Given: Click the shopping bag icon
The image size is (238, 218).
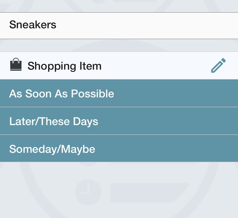Looking at the screenshot, I should pos(16,64).
